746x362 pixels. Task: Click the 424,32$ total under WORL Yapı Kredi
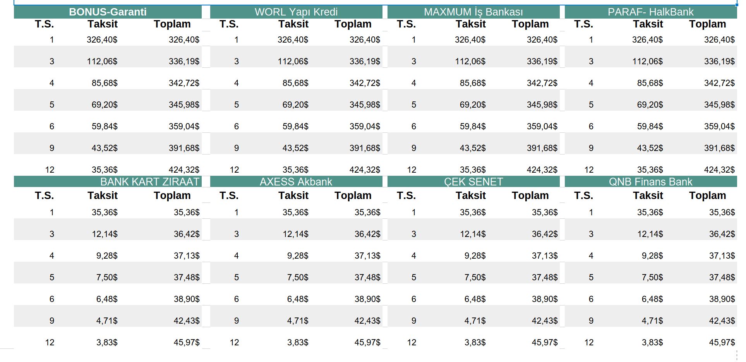click(365, 170)
